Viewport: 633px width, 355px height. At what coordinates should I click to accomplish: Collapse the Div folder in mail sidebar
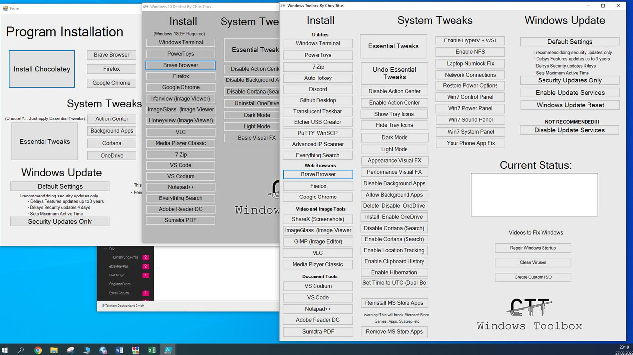(105, 249)
